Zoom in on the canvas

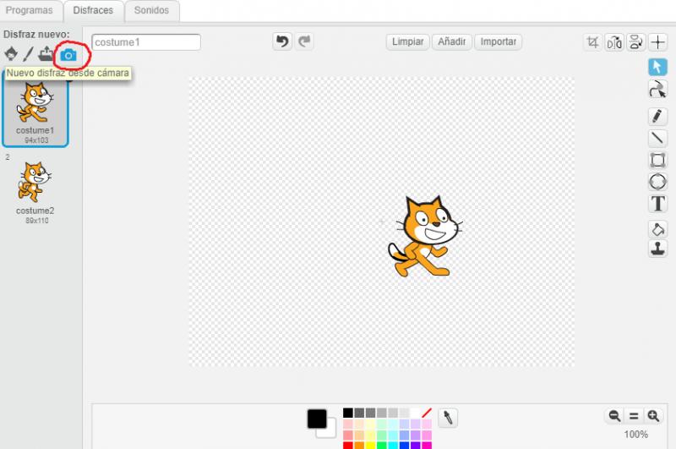coord(653,416)
